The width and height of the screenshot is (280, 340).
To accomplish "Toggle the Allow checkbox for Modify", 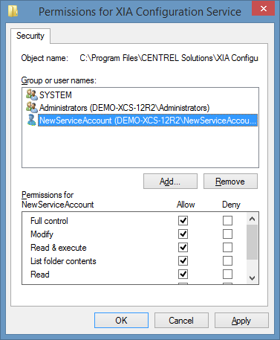I will pos(183,234).
